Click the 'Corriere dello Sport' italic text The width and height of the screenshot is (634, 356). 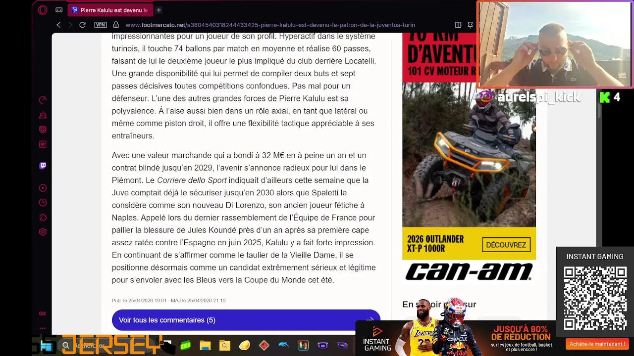click(192, 180)
